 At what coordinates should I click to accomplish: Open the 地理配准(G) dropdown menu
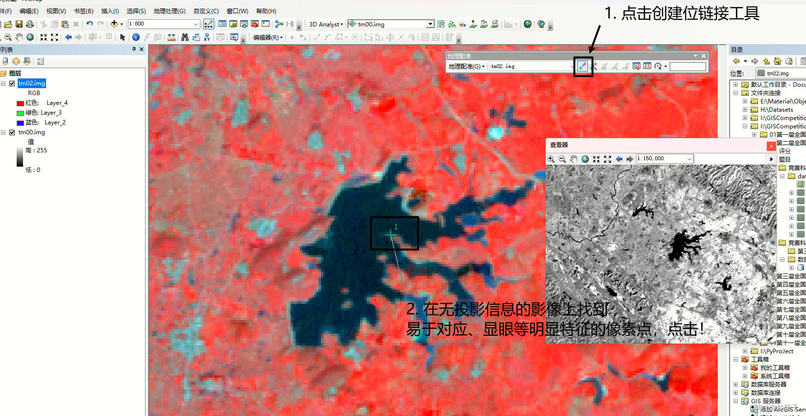(466, 66)
